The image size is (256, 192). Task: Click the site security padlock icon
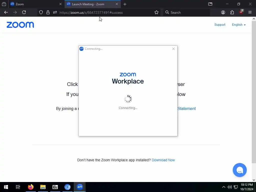(48, 12)
